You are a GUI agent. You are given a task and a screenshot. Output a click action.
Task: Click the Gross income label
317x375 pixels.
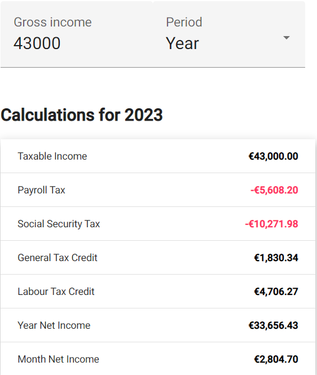point(52,22)
